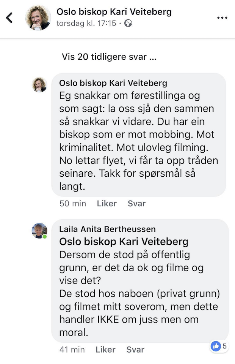Tap Kari Veiteberg's comment avatar

coord(39,84)
